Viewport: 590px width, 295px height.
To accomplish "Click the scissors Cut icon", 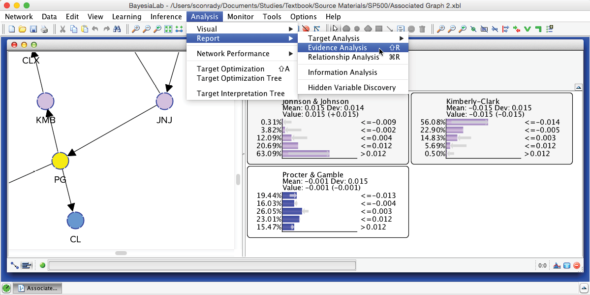I will [63, 30].
